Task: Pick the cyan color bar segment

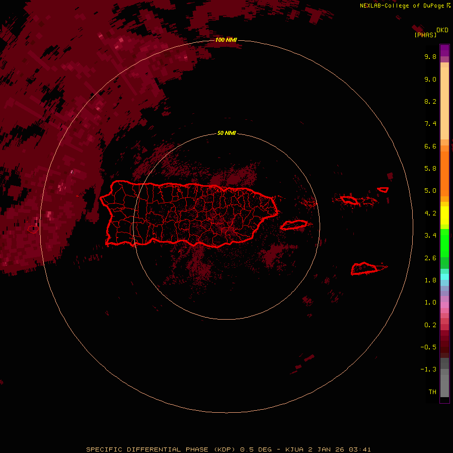Action: (x=444, y=276)
